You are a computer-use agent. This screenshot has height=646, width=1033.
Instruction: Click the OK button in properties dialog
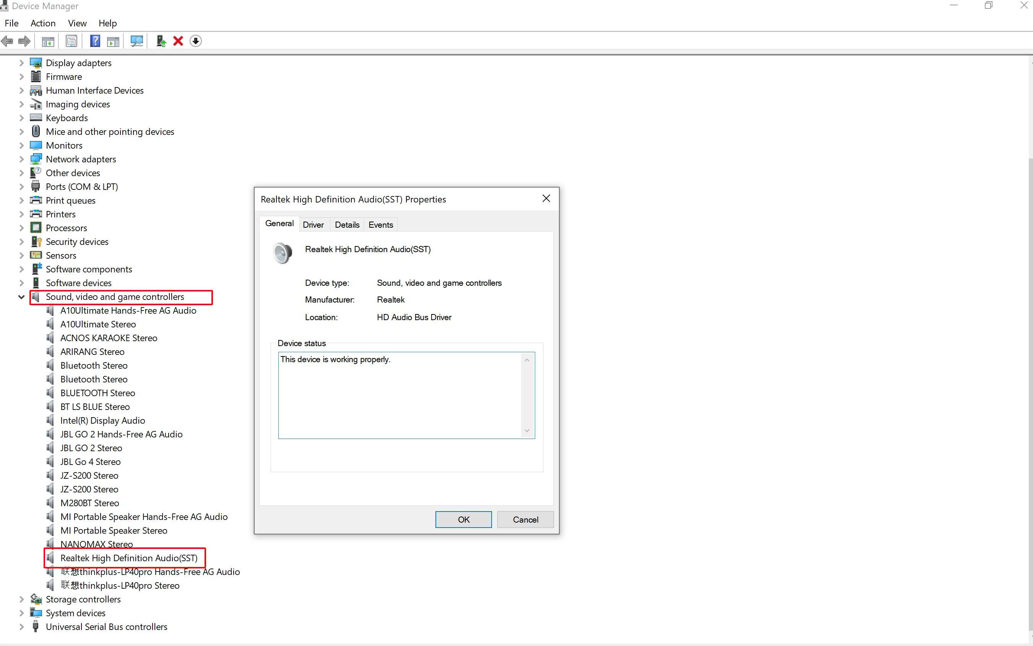click(x=463, y=519)
